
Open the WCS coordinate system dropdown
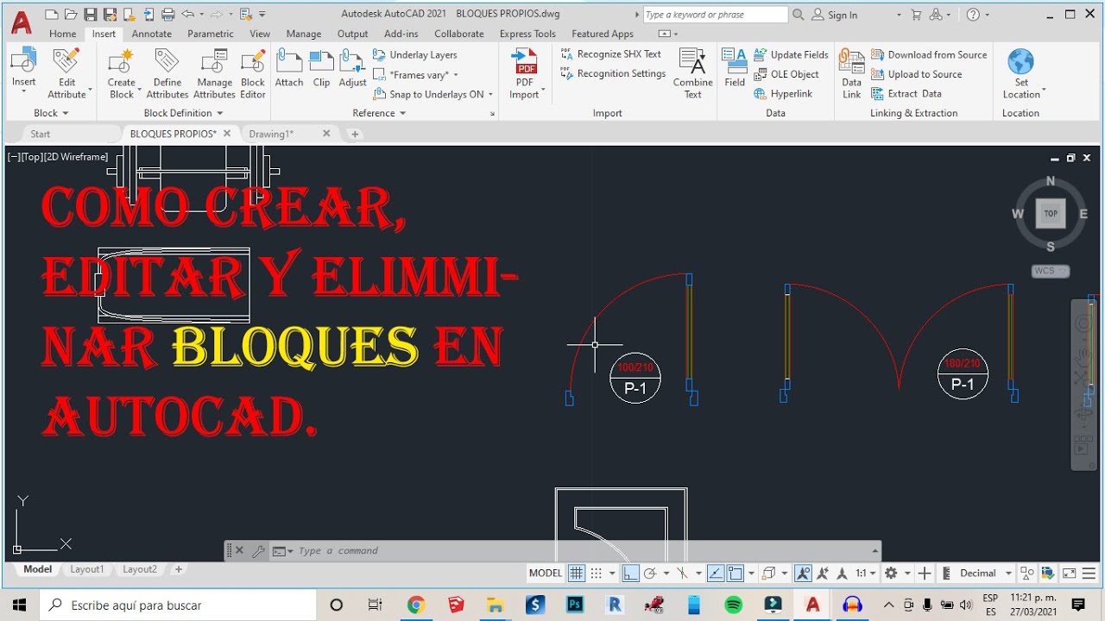1051,271
